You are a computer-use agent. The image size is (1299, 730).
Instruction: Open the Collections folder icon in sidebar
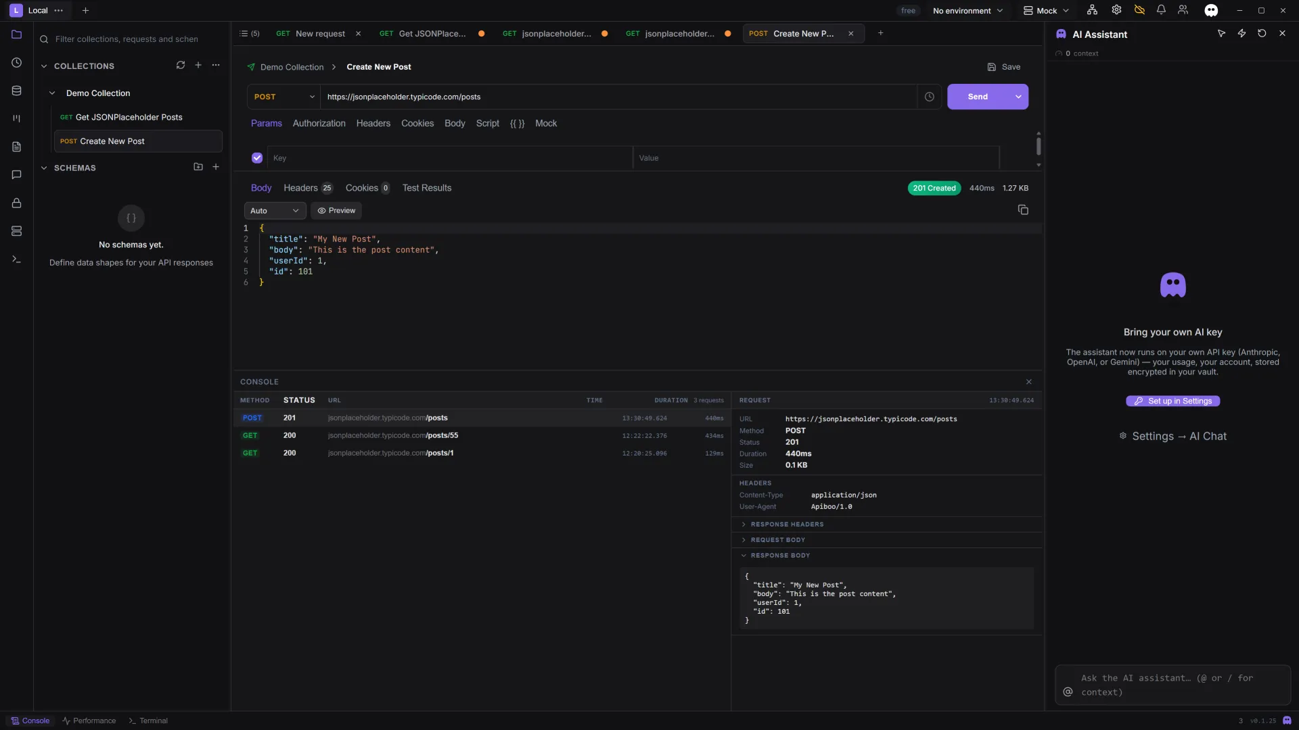click(17, 34)
